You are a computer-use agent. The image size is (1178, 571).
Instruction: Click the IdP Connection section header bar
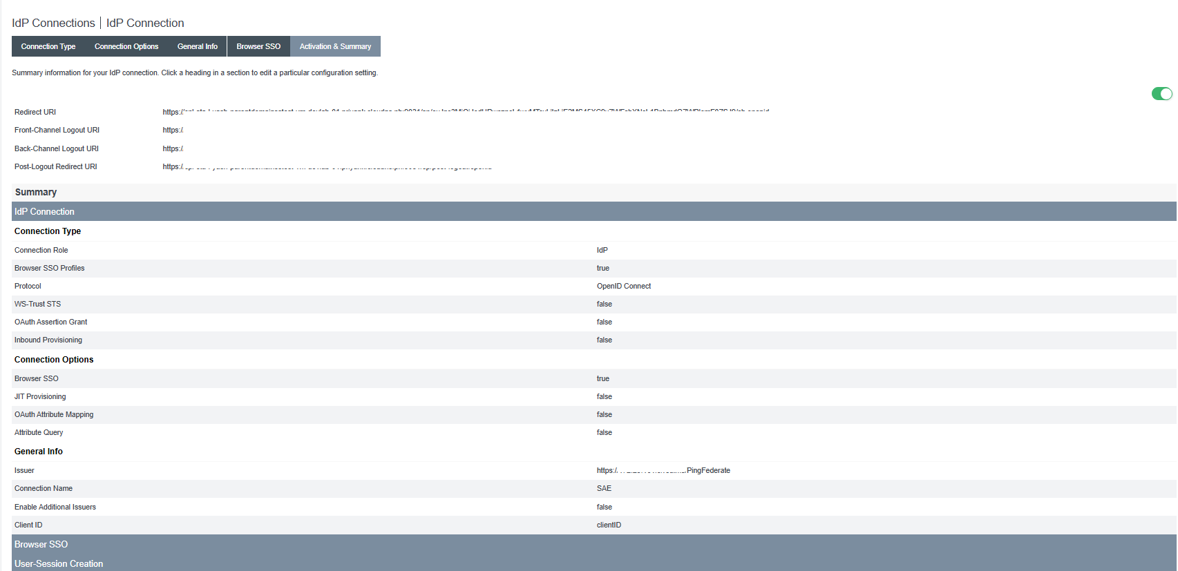[x=44, y=211]
